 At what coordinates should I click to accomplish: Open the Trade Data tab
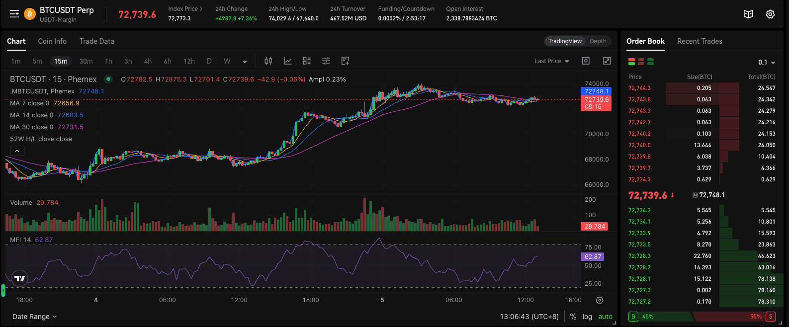tap(97, 41)
